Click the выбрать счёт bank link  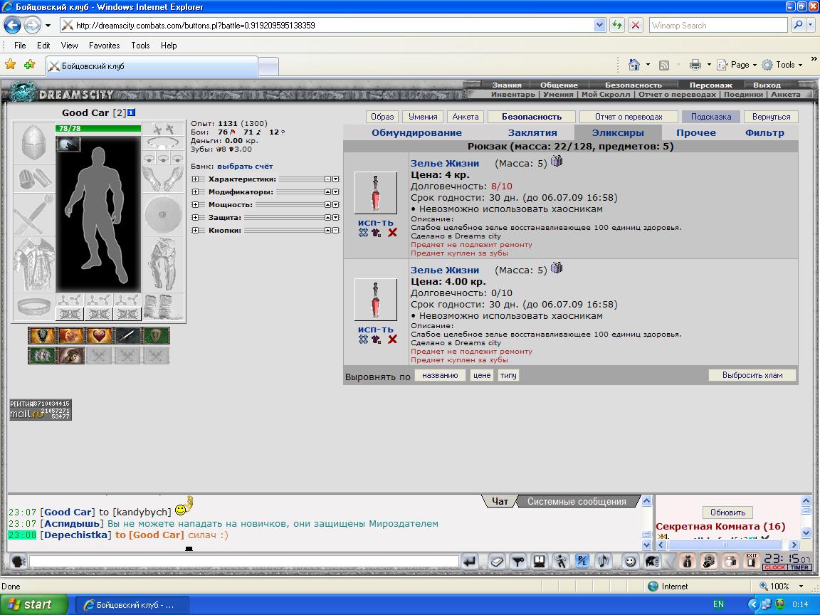tap(245, 167)
